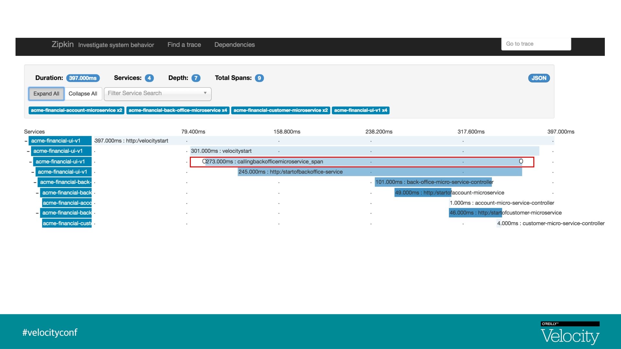Image resolution: width=621 pixels, height=349 pixels.
Task: Open Find a trace menu item
Action: 184,45
